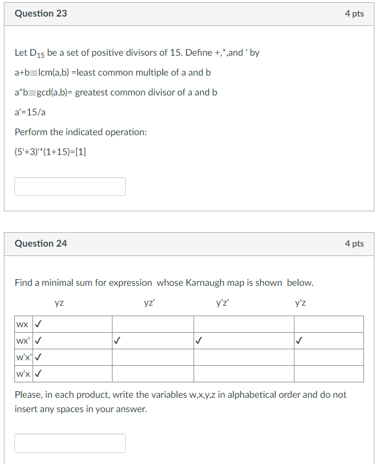Click the 4 pts label on Question 24

click(x=353, y=243)
